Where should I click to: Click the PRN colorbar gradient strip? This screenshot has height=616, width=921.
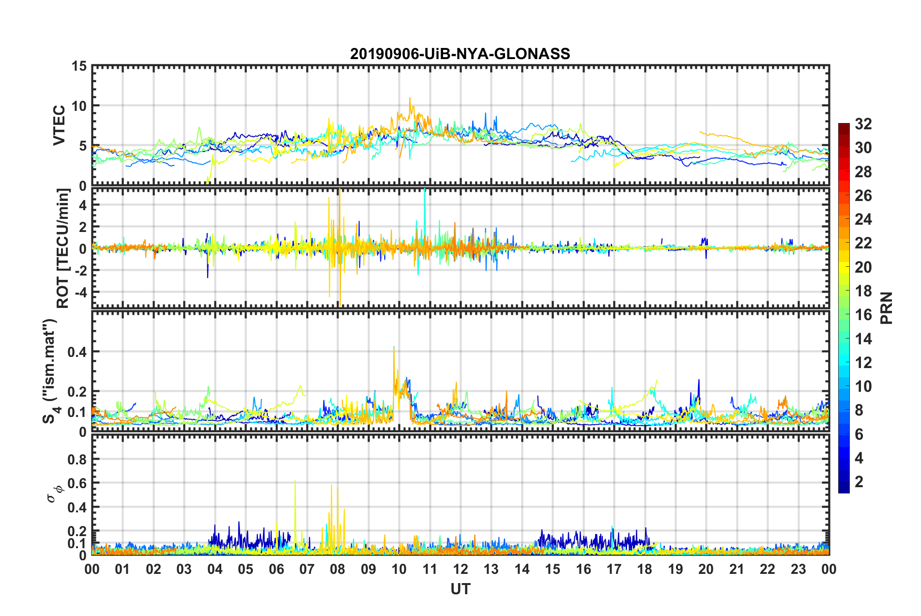point(844,308)
